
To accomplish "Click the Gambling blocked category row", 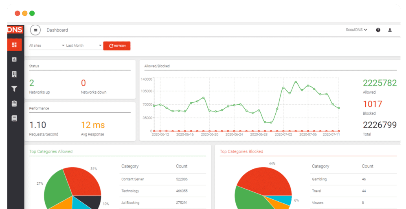I will point(353,179).
